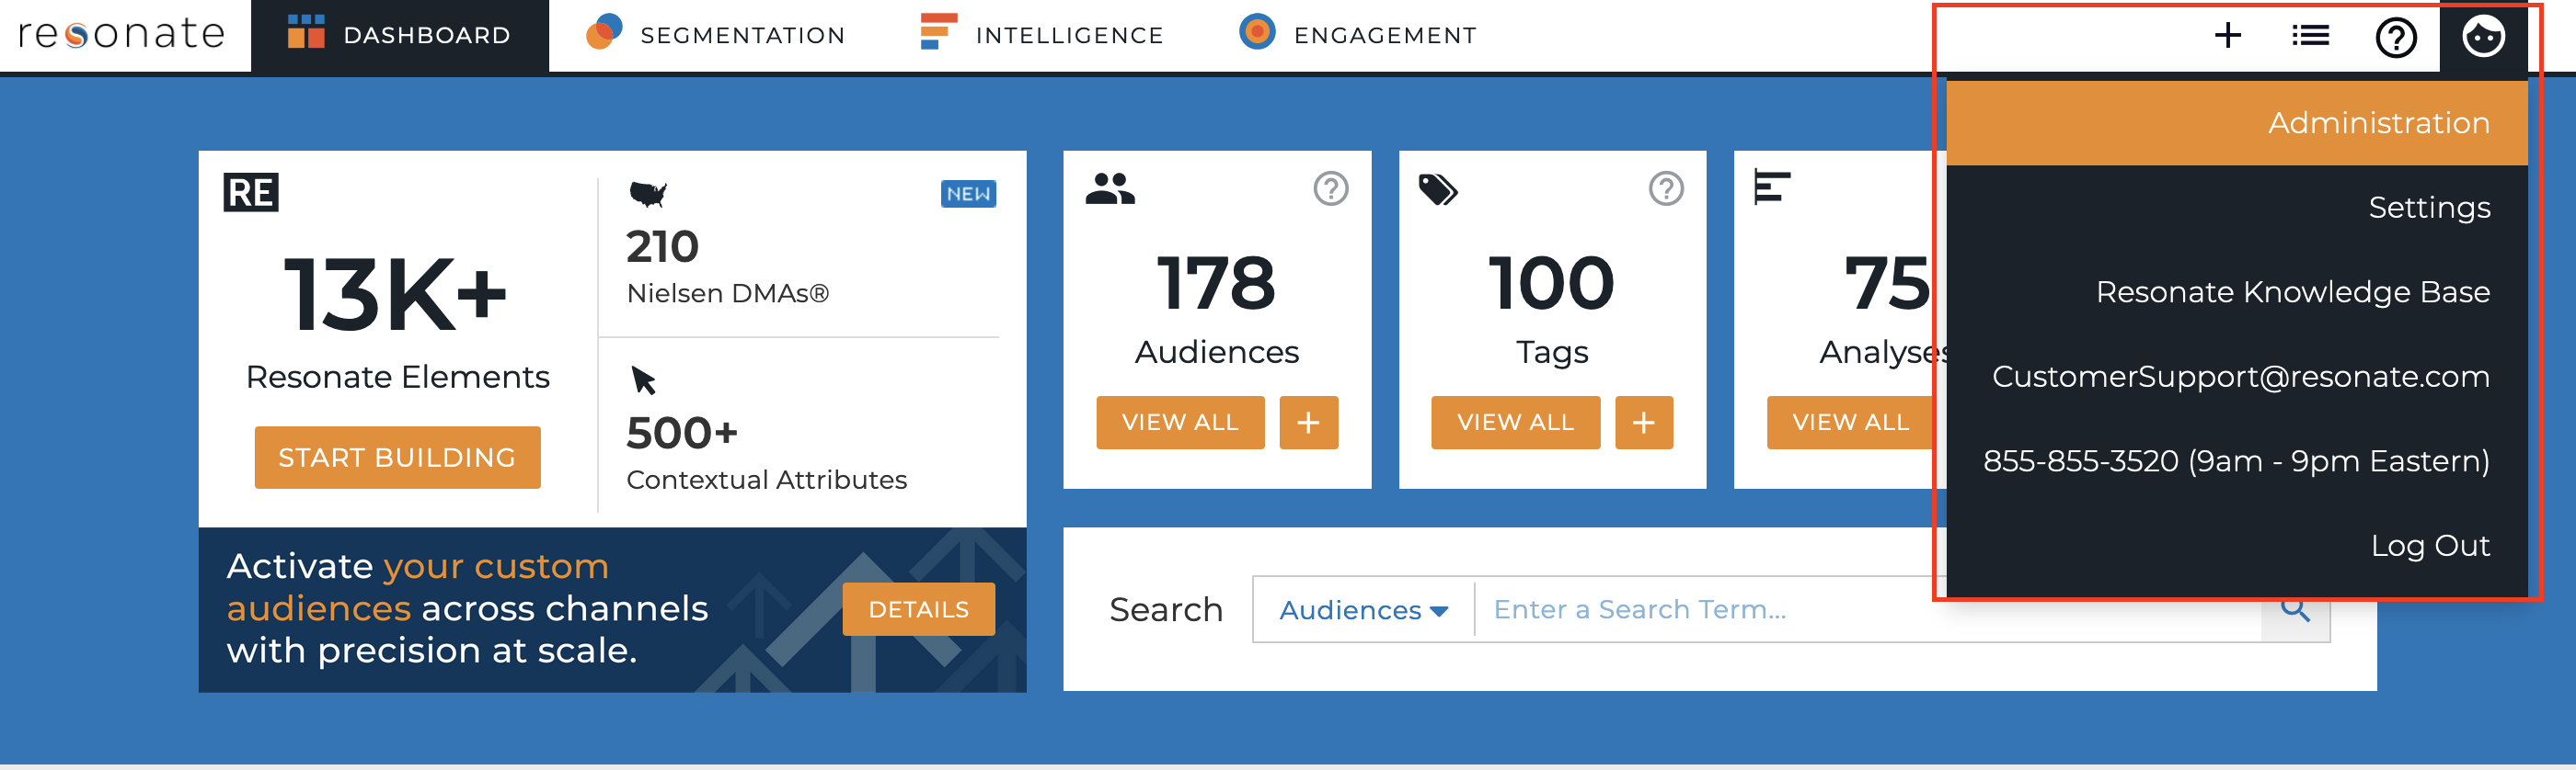
Task: Click the Audiences people icon
Action: pyautogui.click(x=1110, y=188)
